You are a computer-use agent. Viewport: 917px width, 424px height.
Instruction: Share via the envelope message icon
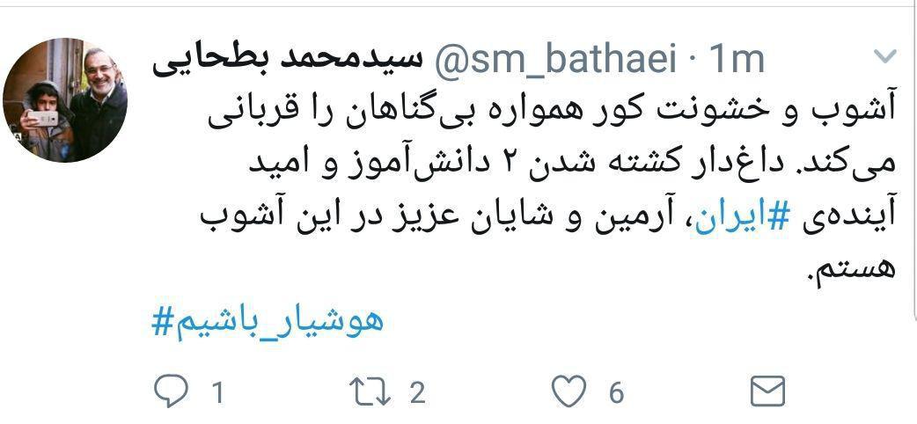[767, 391]
